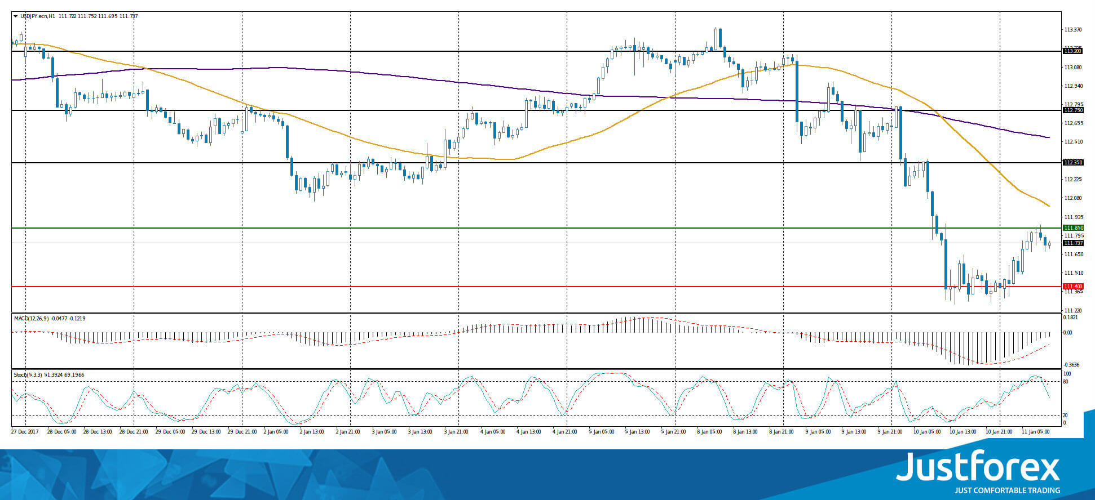
Task: Click the 111.220 price scale value
Action: 1073,310
